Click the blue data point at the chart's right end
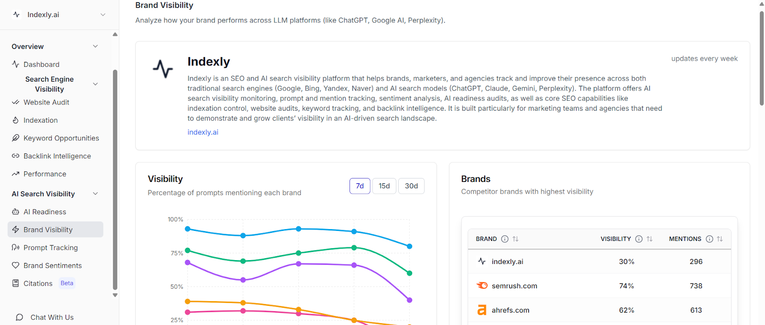The width and height of the screenshot is (765, 325). pos(409,246)
